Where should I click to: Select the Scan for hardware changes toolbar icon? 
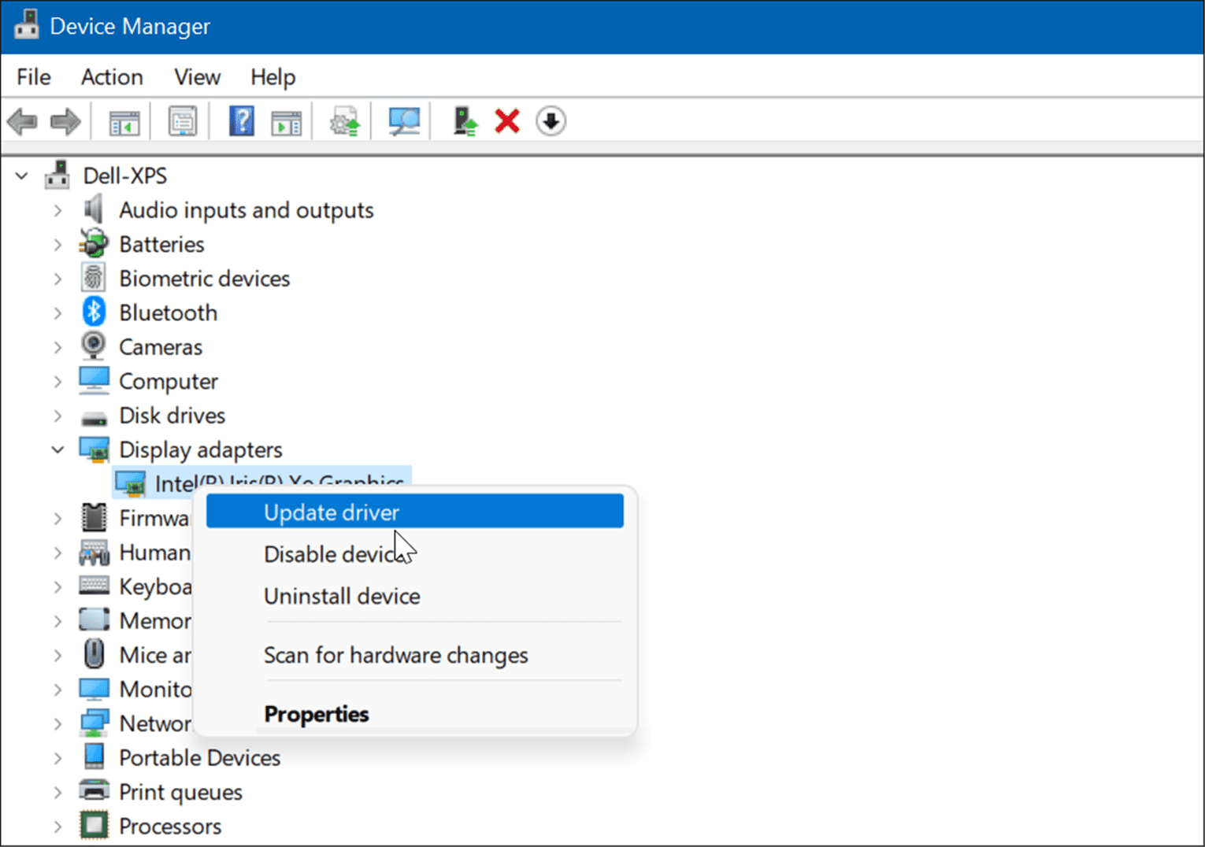405,120
